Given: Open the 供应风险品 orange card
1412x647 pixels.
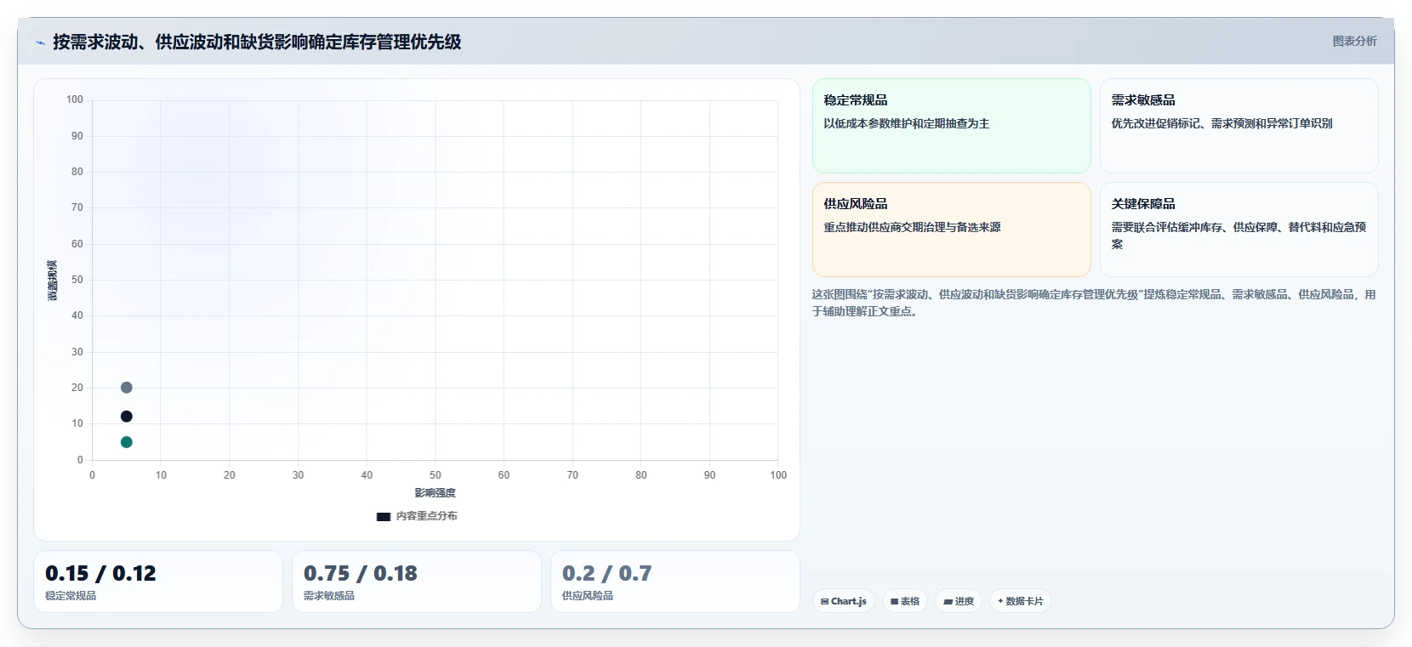Looking at the screenshot, I should [951, 230].
